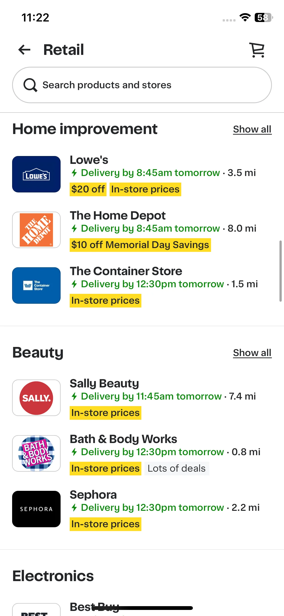Open the Lowe's store logo
This screenshot has width=284, height=616.
[36, 174]
